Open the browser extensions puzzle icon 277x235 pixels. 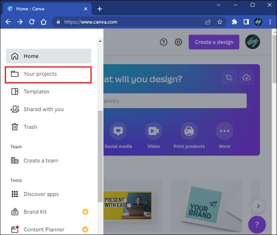(x=234, y=22)
